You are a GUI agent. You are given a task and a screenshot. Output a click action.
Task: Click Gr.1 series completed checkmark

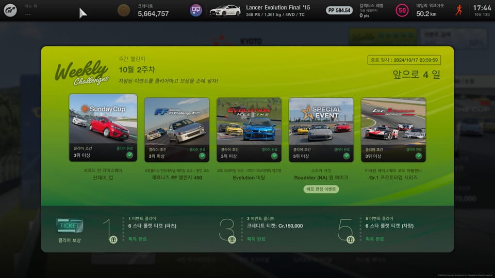tap(419, 156)
